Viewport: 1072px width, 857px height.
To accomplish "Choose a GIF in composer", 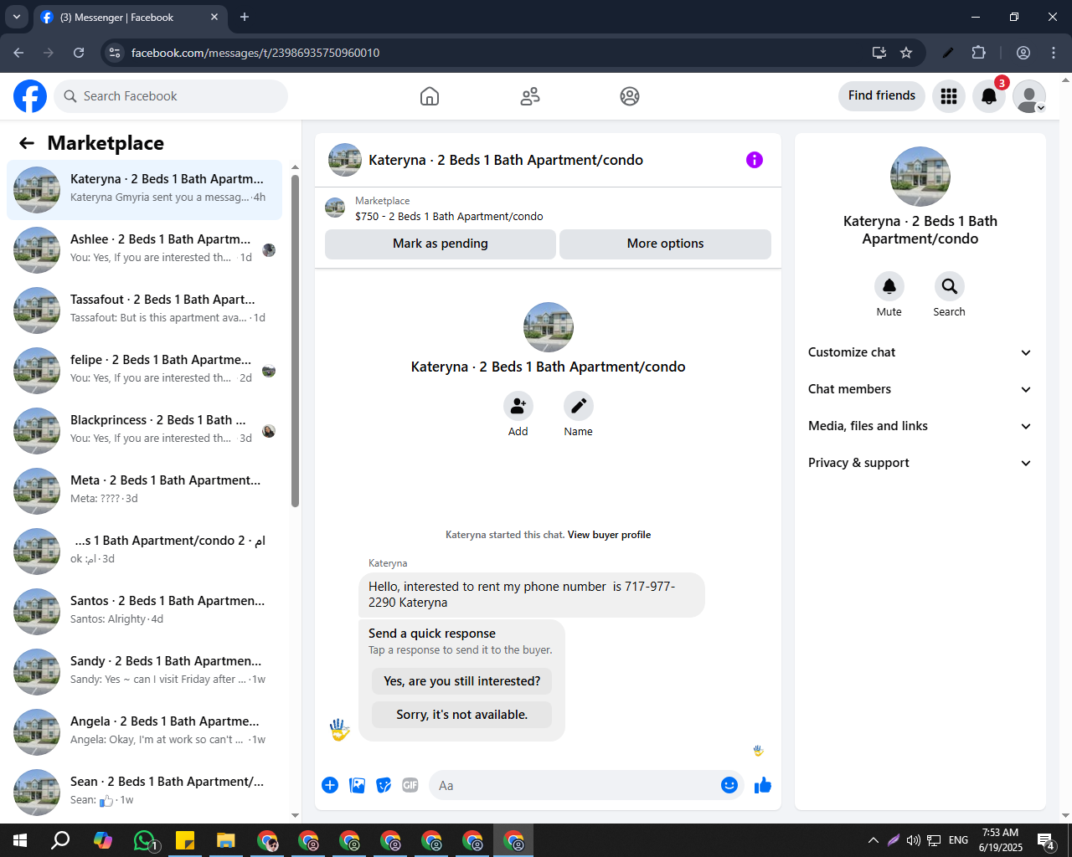I will [410, 785].
